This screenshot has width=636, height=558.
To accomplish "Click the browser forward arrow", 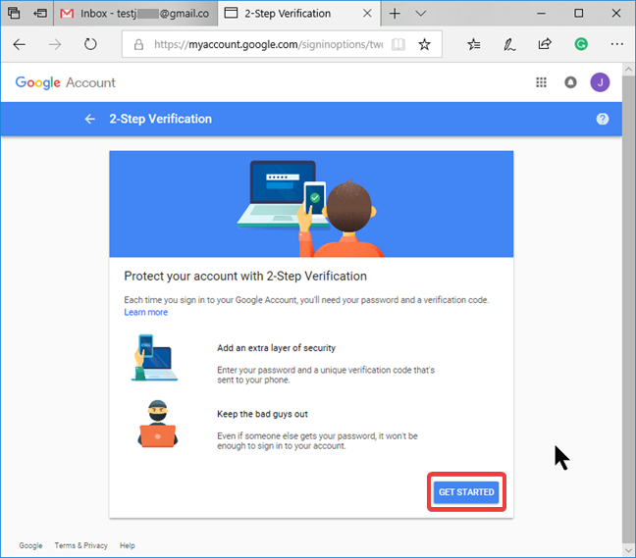I will click(55, 44).
